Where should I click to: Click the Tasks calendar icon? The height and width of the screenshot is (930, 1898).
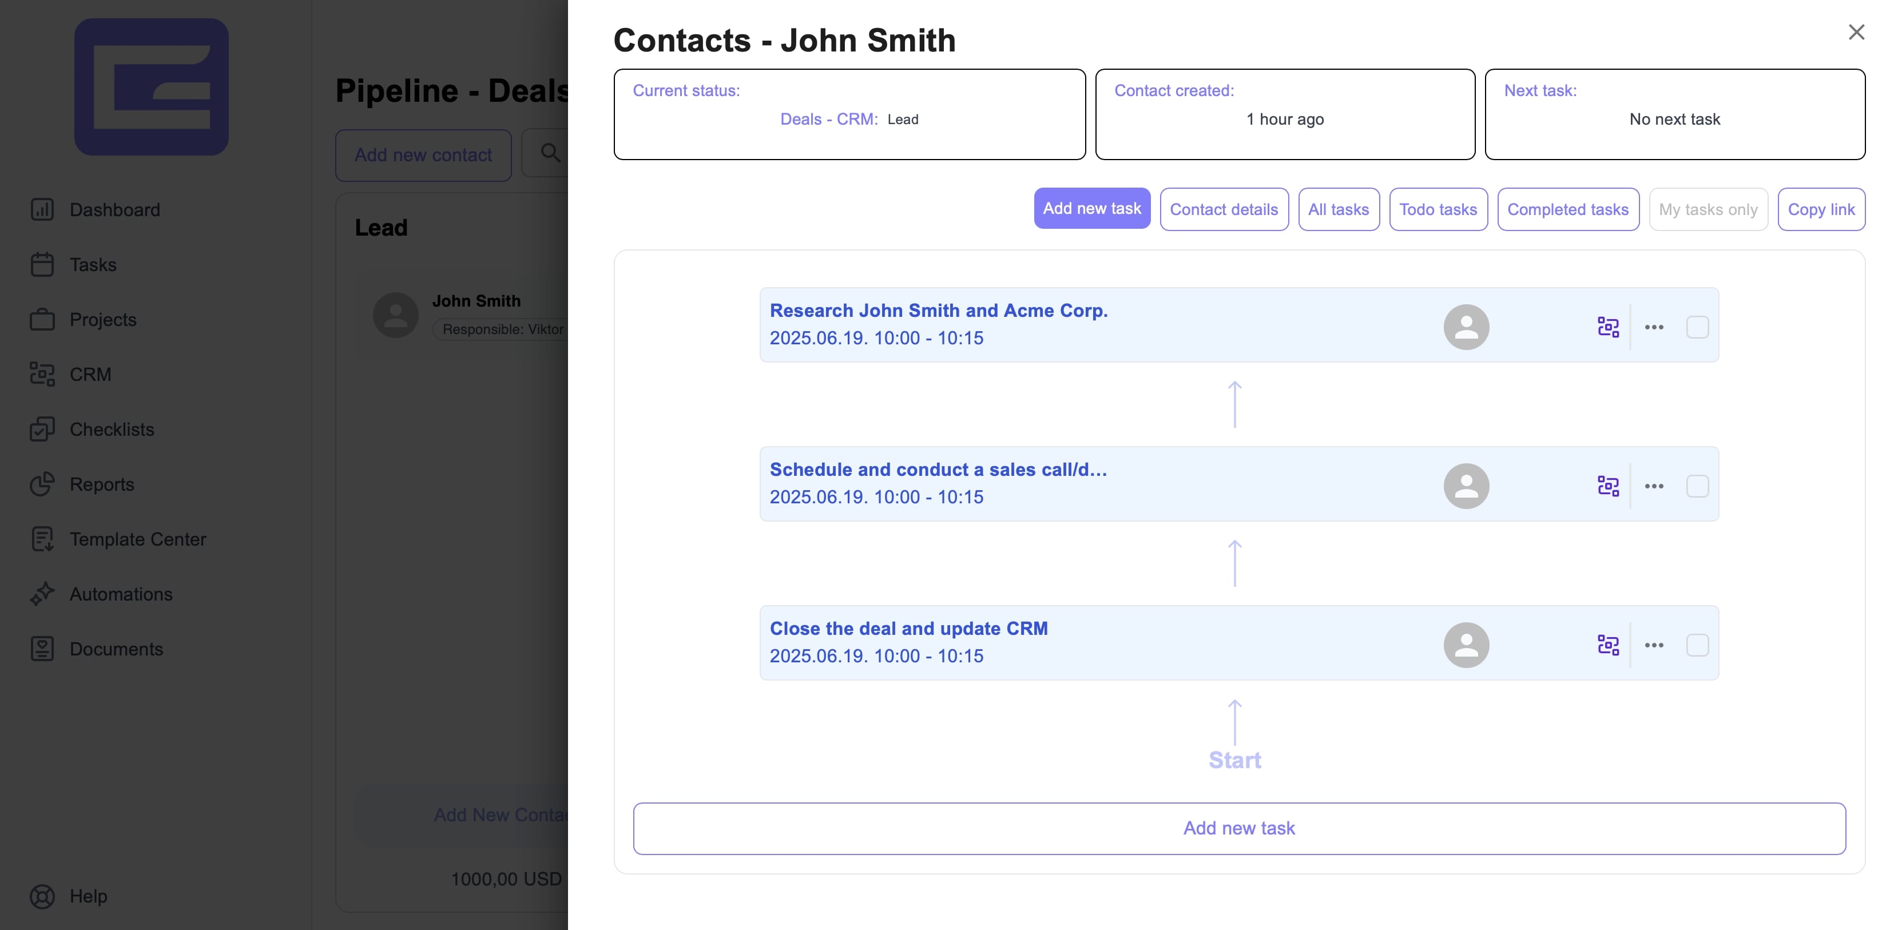pos(42,265)
